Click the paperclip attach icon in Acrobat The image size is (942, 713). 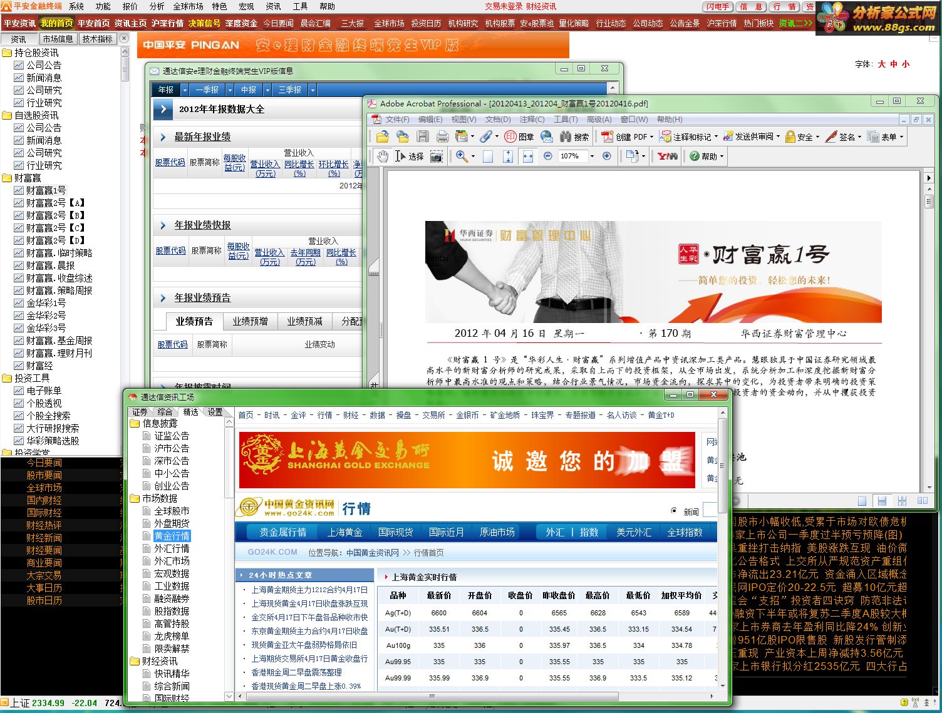coord(485,136)
